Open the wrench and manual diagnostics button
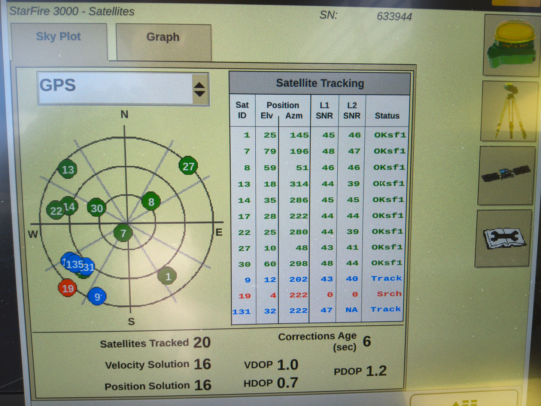Screen dimensions: 541x406 (503, 238)
